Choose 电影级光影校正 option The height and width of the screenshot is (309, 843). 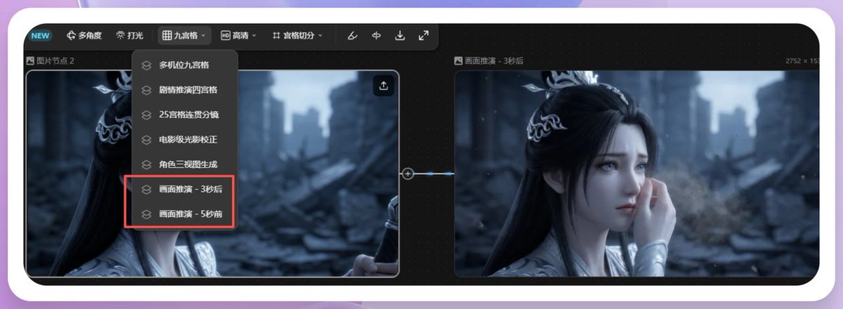[x=185, y=140]
